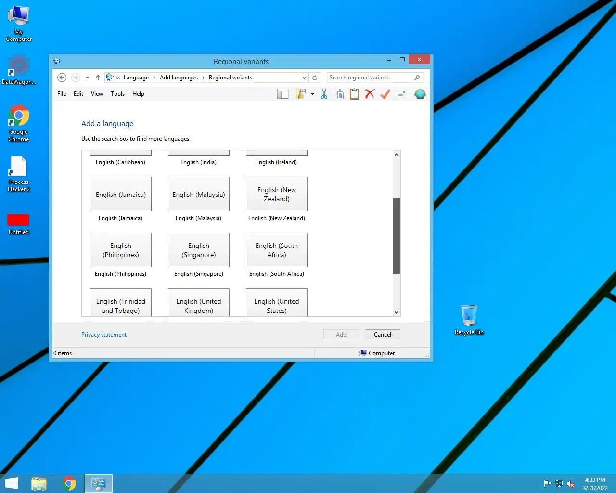Select the English (Jamaica) tile
Image resolution: width=616 pixels, height=493 pixels.
(121, 194)
